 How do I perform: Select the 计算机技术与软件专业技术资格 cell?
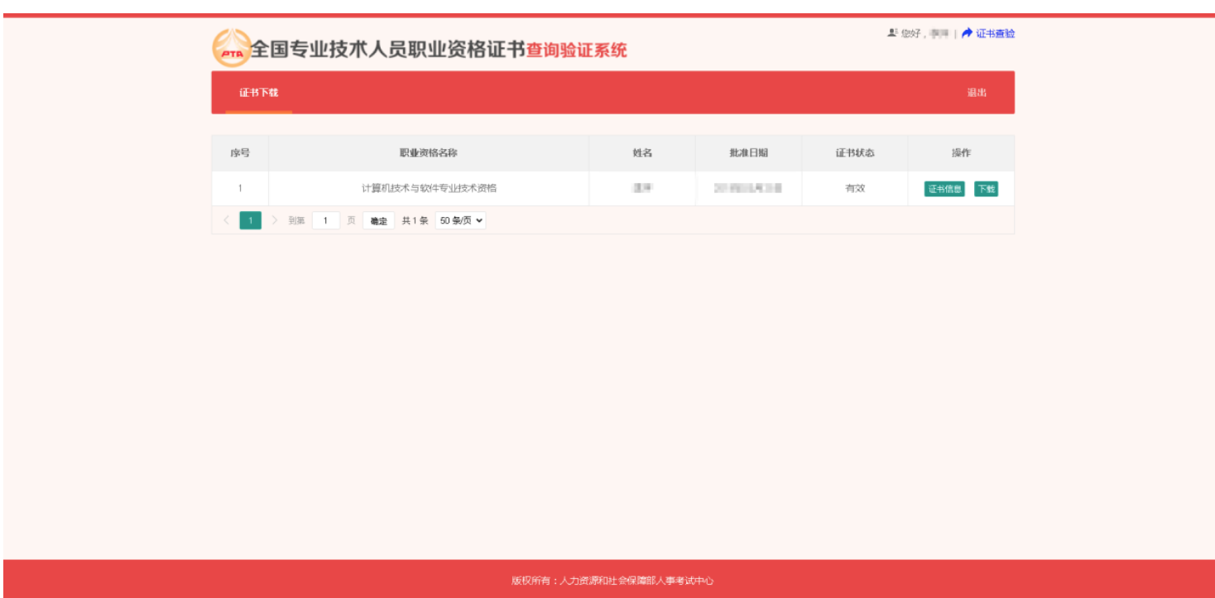[429, 188]
